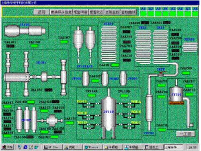Screen dimensions: 201x151
Task: Click the green indicator below 2AA107
Action: (x=64, y=42)
